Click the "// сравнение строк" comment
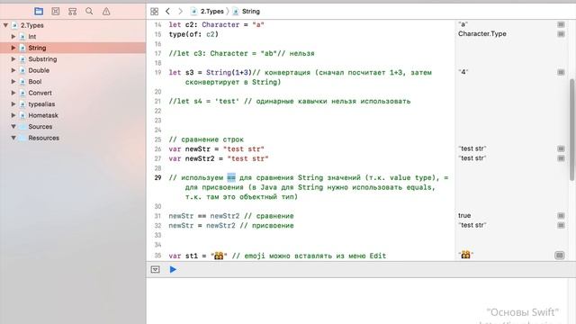The image size is (576, 324). [206, 139]
